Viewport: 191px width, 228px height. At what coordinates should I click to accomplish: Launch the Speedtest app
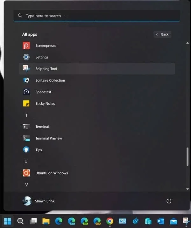click(97, 92)
